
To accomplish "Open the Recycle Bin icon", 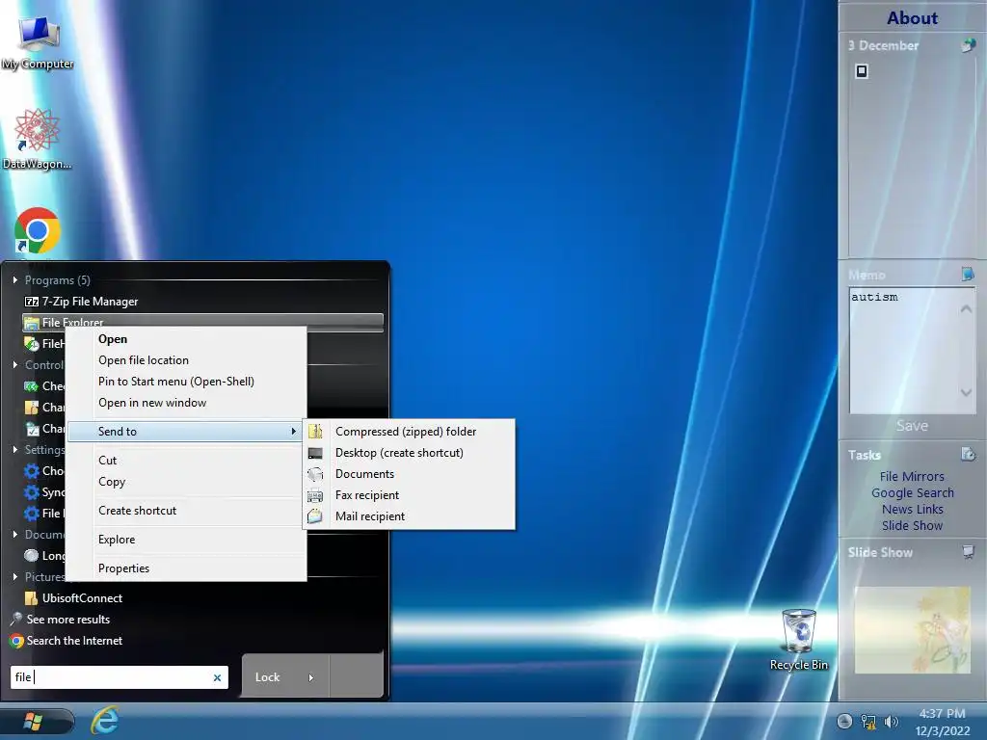I will point(799,640).
